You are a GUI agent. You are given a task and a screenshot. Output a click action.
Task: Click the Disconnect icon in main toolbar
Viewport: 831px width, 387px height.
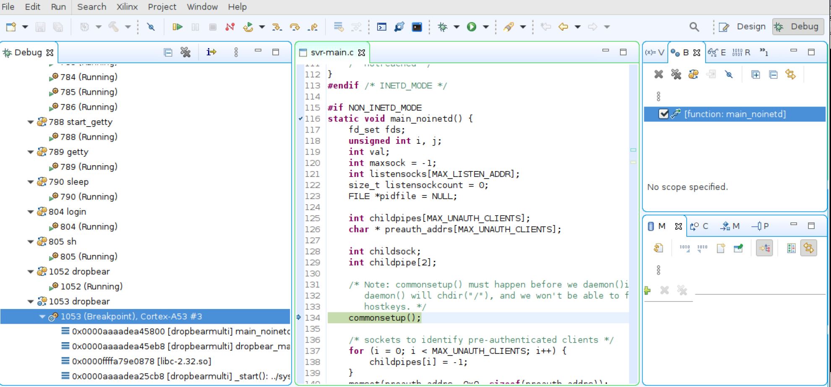pos(230,27)
